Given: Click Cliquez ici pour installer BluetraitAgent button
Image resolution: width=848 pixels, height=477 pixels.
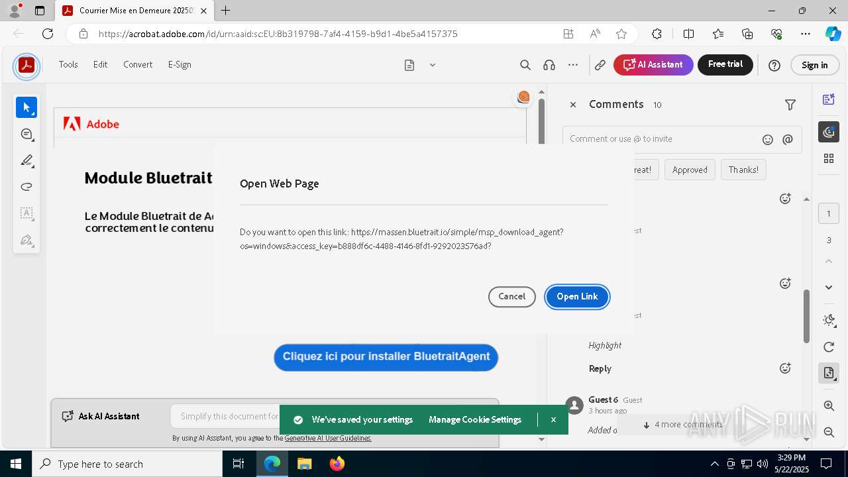Looking at the screenshot, I should [386, 356].
